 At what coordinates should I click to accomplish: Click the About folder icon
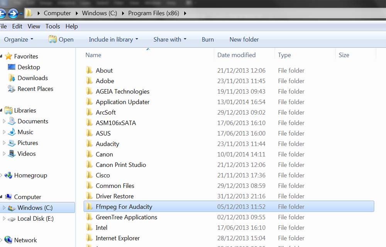[x=90, y=70]
